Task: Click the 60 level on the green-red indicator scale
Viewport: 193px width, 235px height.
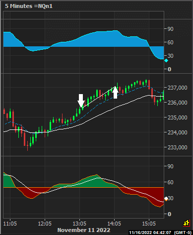Action: 171,182
